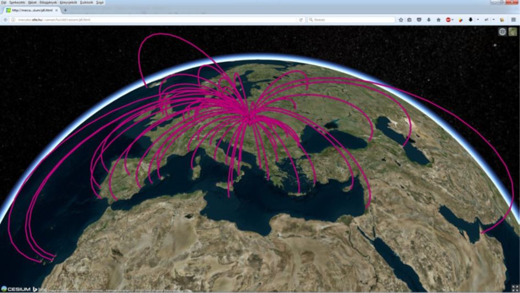Expand Adblock dropdown arrow
The height and width of the screenshot is (293, 520).
(x=453, y=20)
